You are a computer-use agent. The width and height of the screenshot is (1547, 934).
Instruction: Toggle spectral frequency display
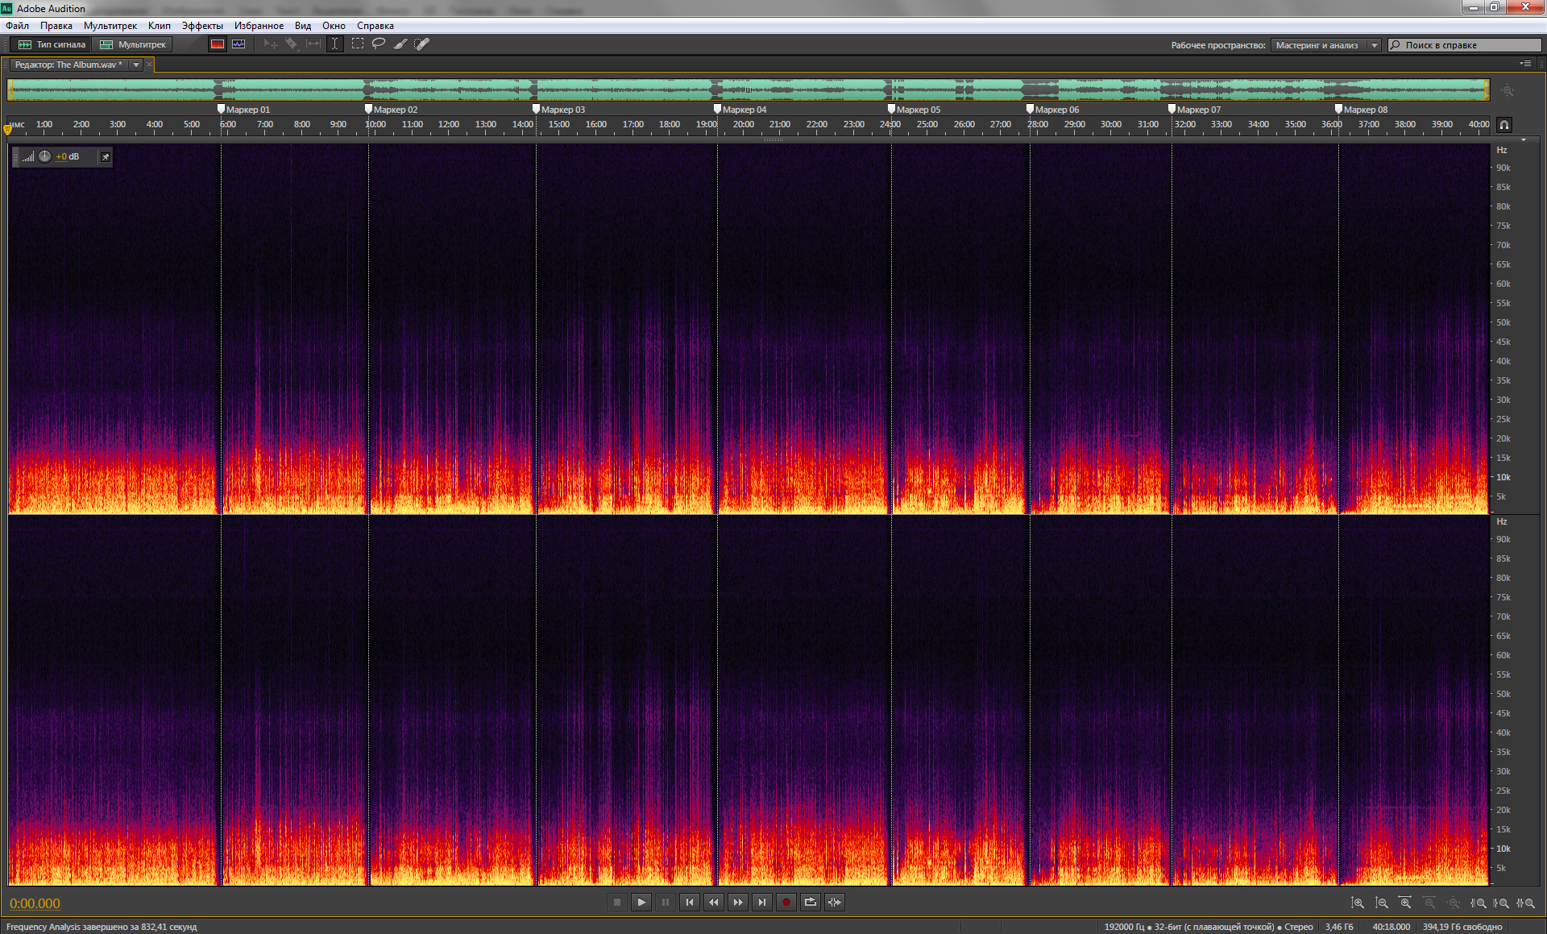(x=217, y=44)
